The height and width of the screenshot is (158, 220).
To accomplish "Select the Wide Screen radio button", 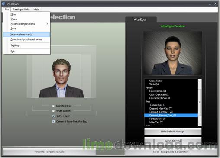I will tap(53, 111).
